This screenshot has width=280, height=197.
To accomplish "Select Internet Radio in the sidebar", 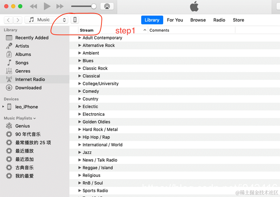I will click(35, 79).
